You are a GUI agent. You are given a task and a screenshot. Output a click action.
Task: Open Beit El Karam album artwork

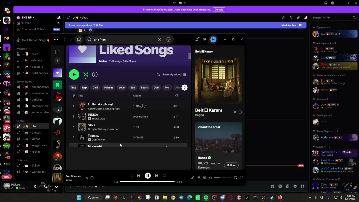[218, 81]
